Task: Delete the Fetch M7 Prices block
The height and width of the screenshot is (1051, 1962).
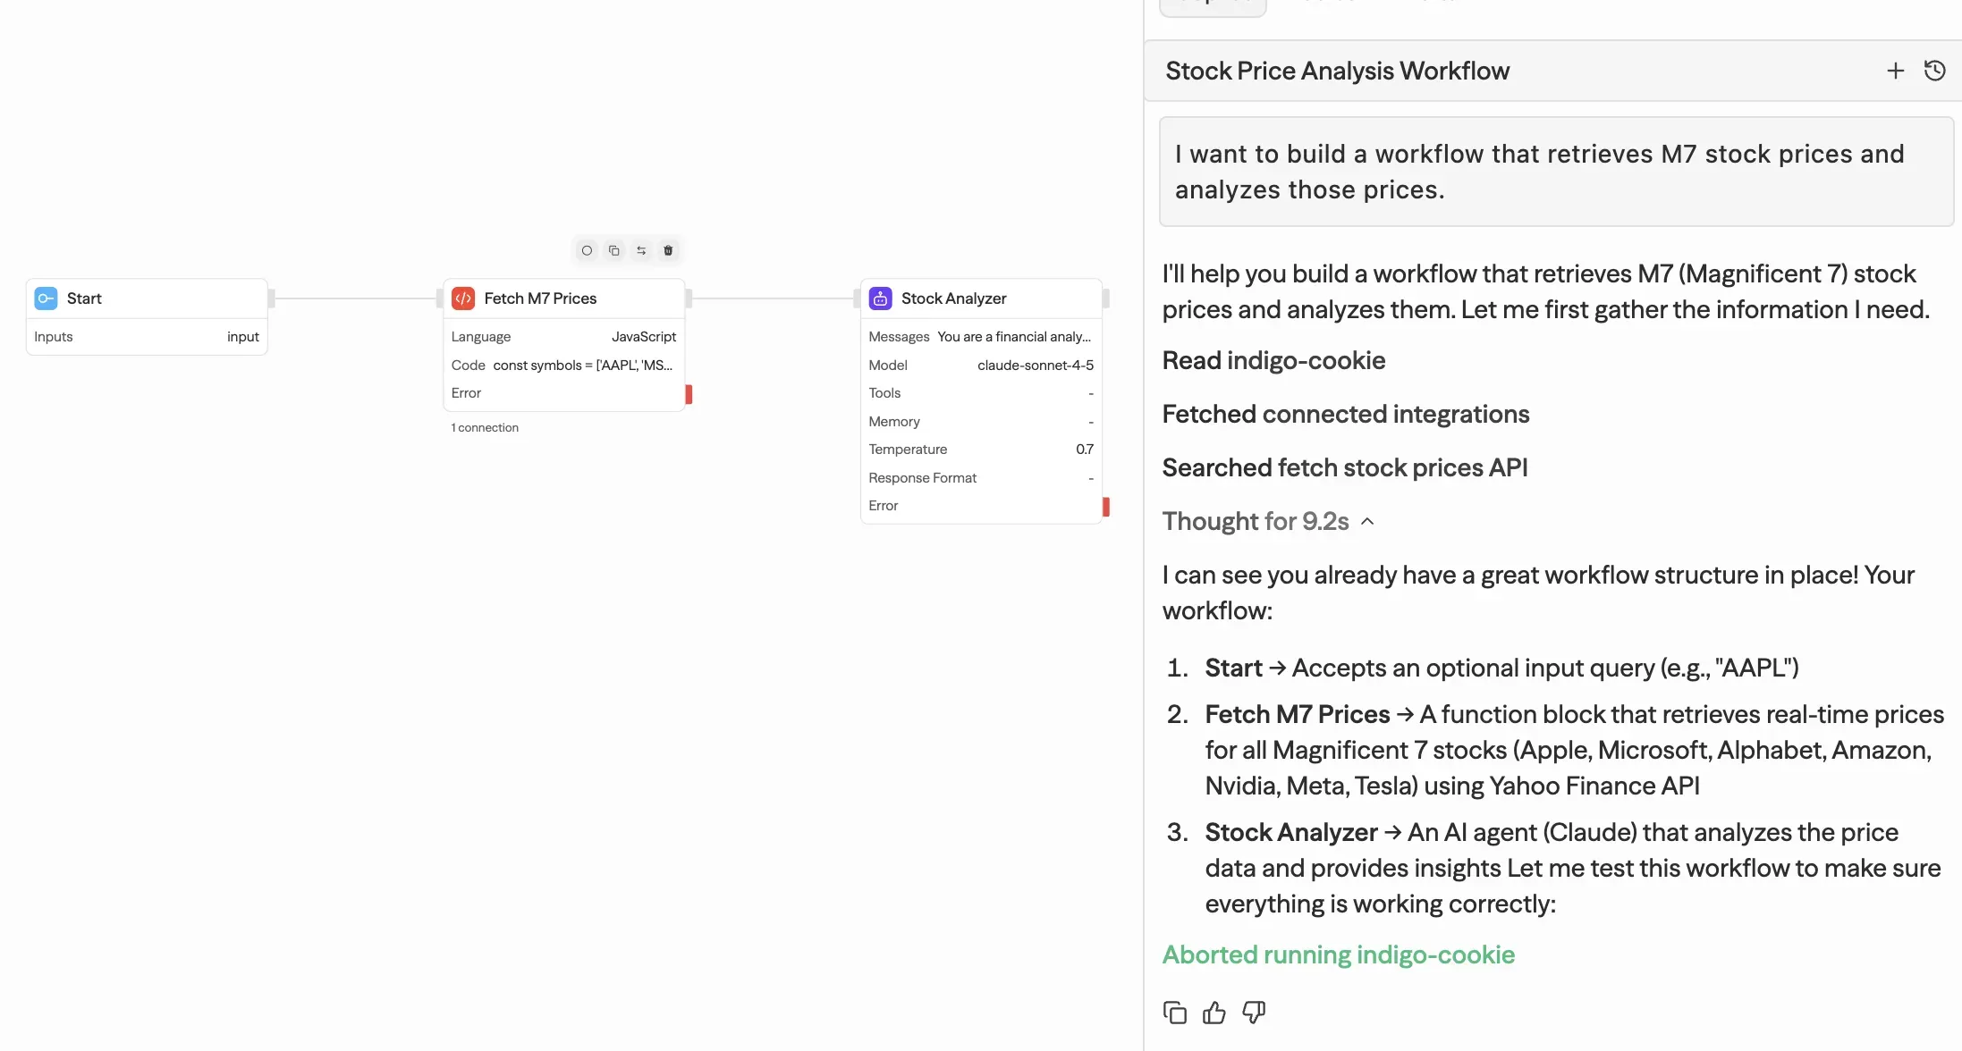Action: coord(668,250)
